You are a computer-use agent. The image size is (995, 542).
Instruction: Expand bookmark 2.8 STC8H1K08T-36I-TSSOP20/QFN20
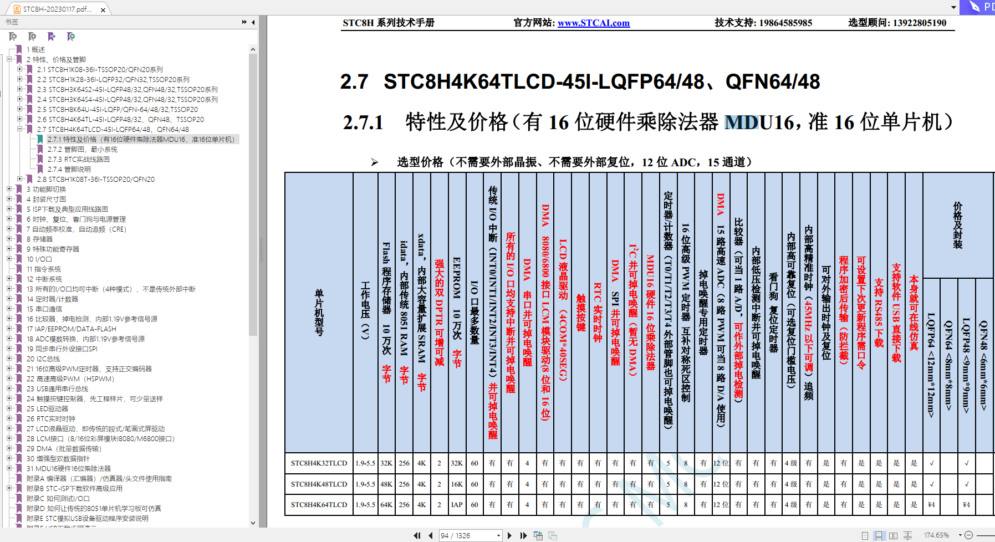pos(20,179)
